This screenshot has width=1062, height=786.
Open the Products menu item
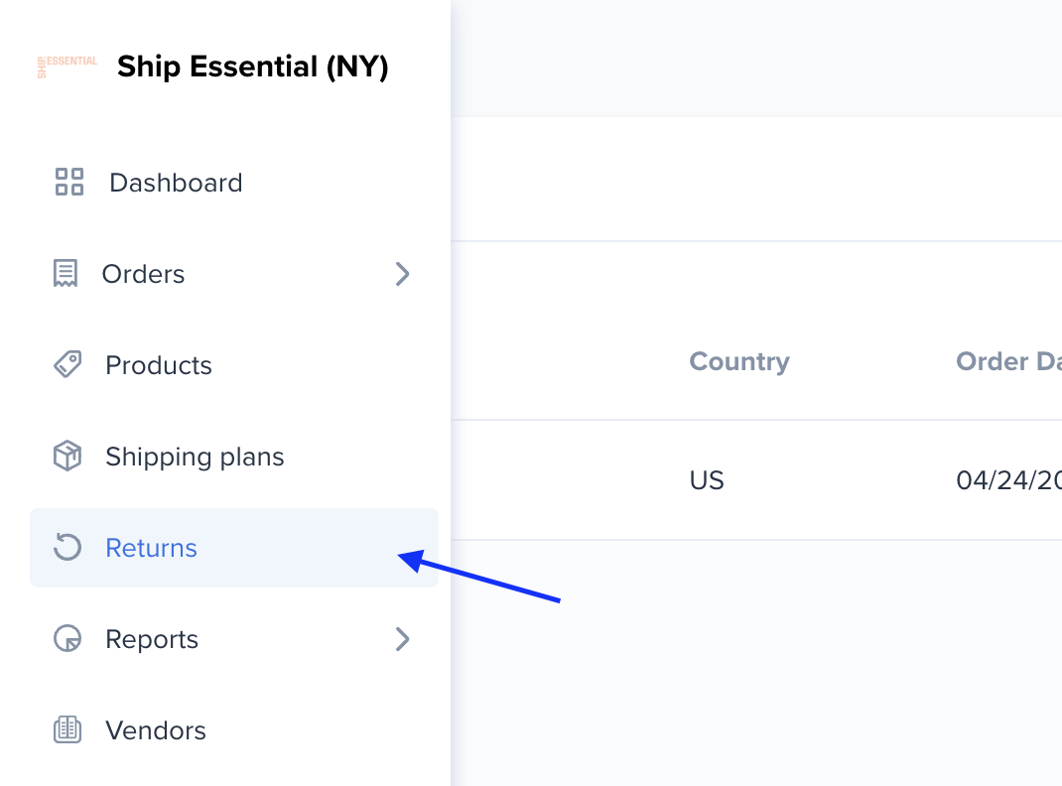pyautogui.click(x=234, y=365)
